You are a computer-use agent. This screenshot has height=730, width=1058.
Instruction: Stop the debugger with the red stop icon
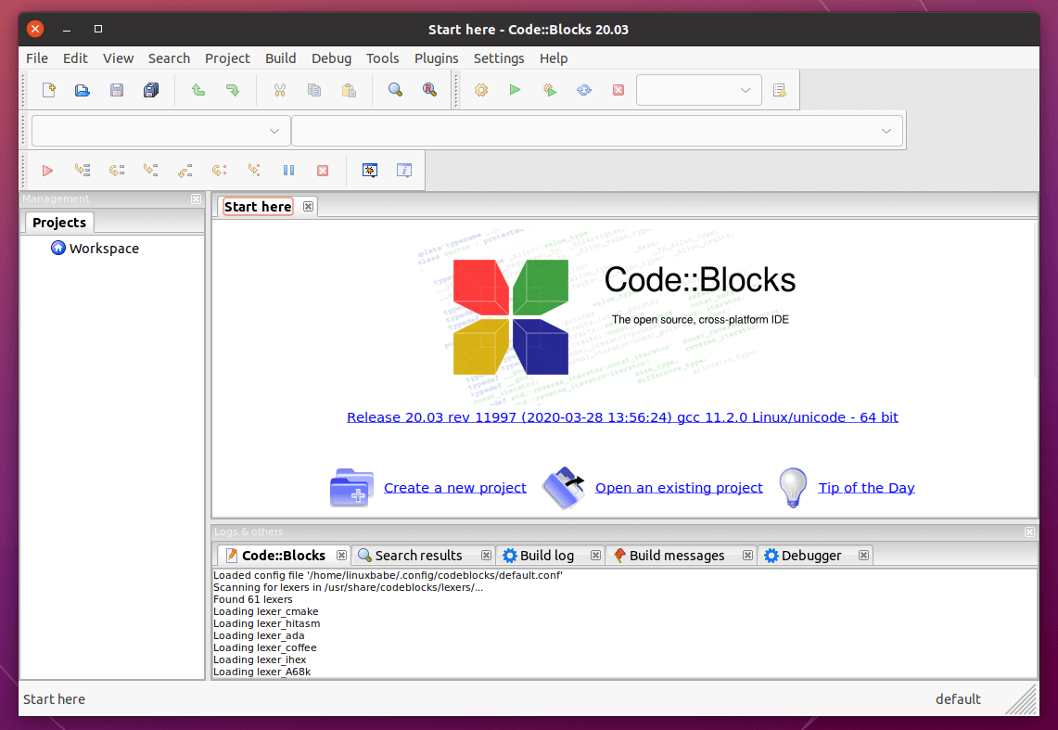(322, 170)
